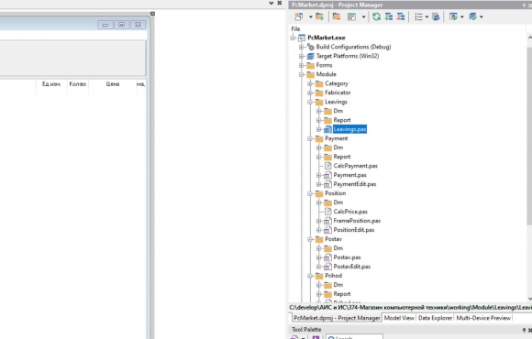Click the Build Groups pane icon

click(436, 16)
